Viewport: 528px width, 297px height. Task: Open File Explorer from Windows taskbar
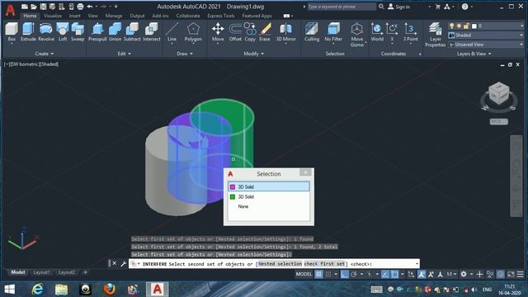coord(61,289)
